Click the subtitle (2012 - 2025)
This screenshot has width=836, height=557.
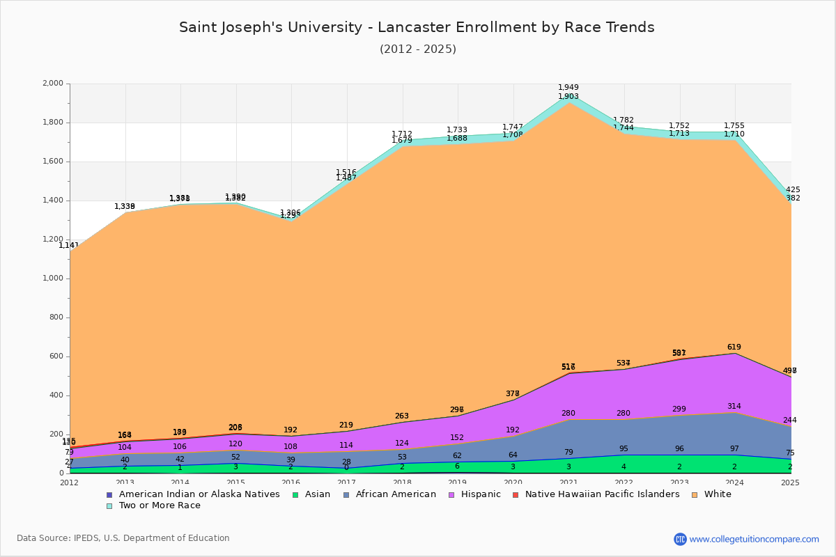[418, 49]
